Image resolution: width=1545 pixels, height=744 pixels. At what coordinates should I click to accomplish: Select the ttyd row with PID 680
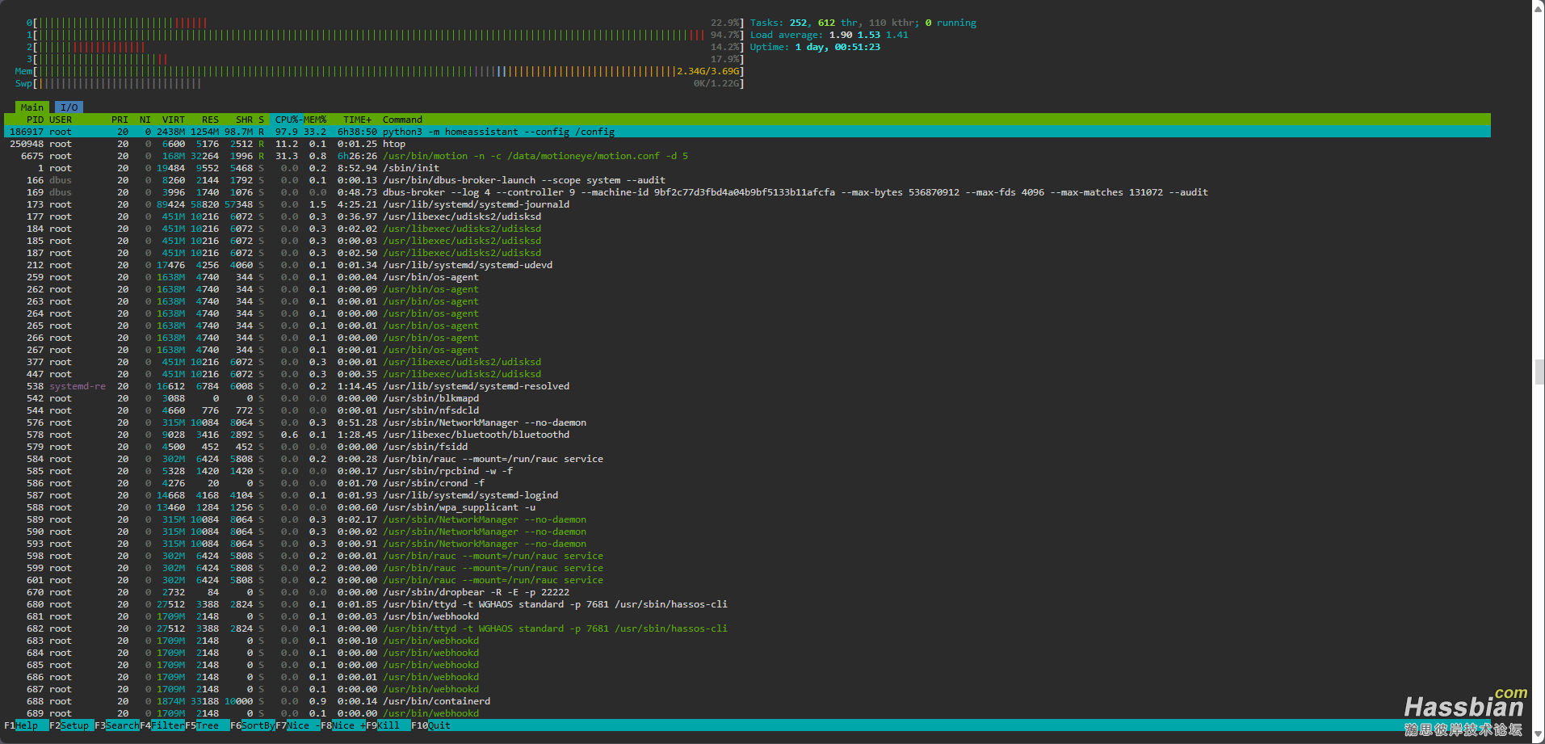pyautogui.click(x=747, y=604)
